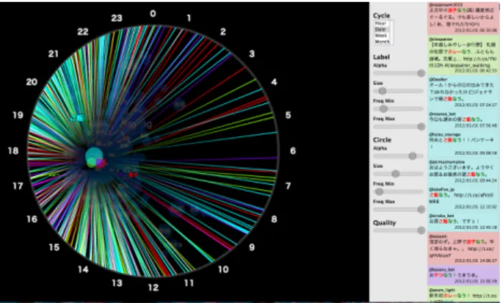Viewport: 503px width, 303px height.
Task: Select Week in the Cycle list
Action: tap(383, 36)
